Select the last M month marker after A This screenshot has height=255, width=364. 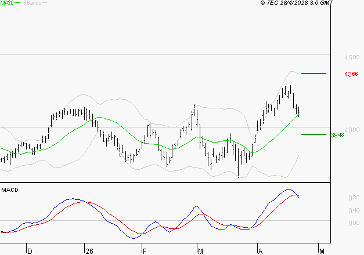pyautogui.click(x=322, y=252)
